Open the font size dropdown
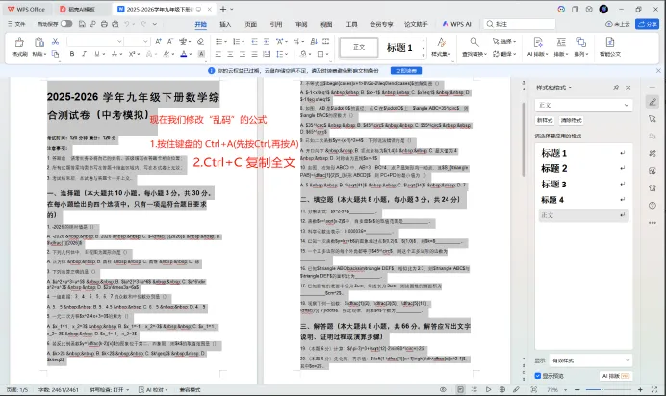This screenshot has height=396, width=666. 145,41
